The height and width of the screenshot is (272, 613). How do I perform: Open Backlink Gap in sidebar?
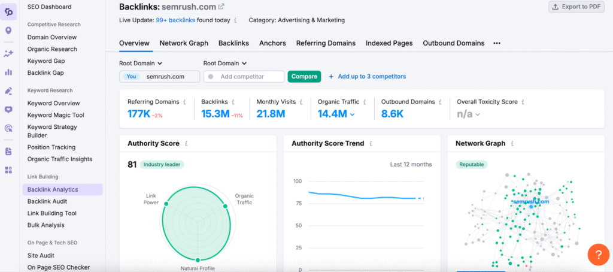[45, 73]
